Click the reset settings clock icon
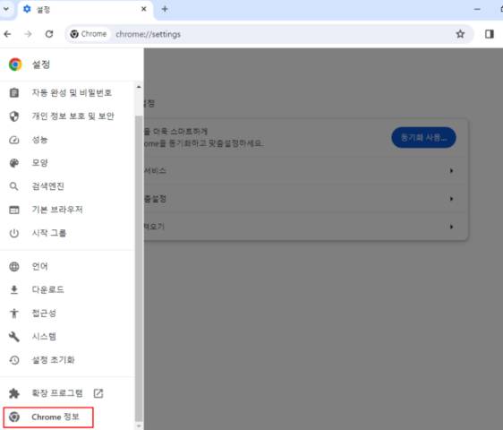The height and width of the screenshot is (430, 503). (x=14, y=360)
